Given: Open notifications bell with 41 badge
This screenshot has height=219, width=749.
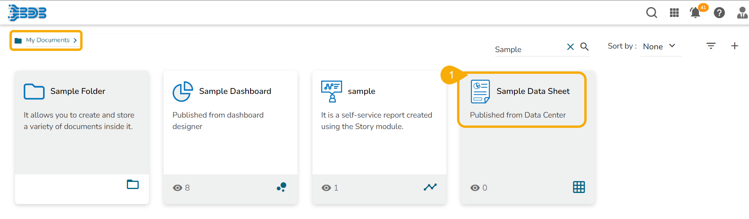Looking at the screenshot, I should (695, 13).
